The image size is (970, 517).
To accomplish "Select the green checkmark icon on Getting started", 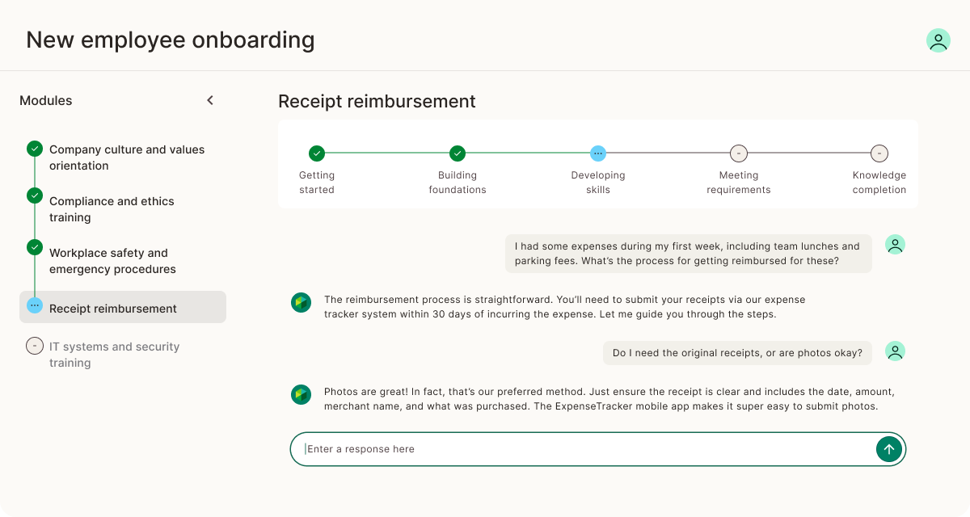I will pos(316,153).
